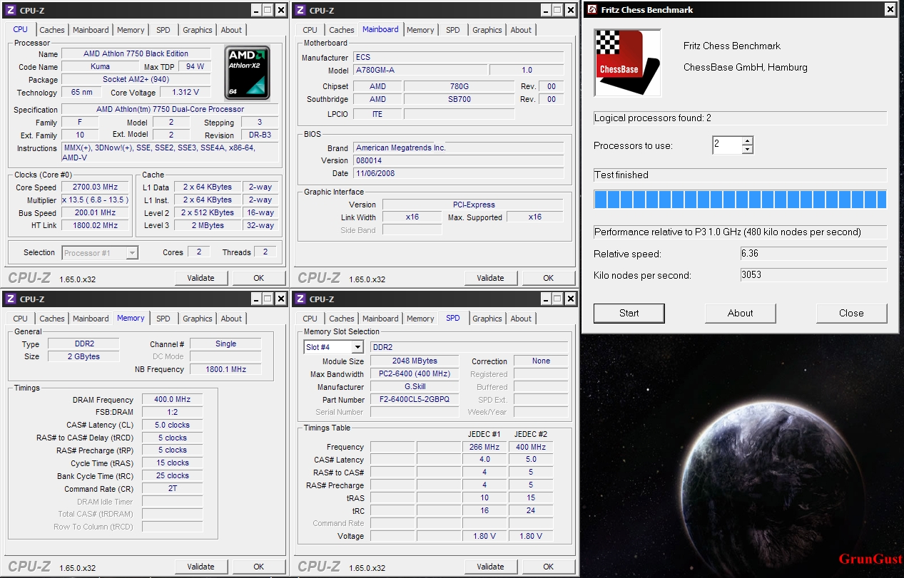The image size is (904, 578).
Task: Click Validate in the SPD window
Action: [x=490, y=567]
